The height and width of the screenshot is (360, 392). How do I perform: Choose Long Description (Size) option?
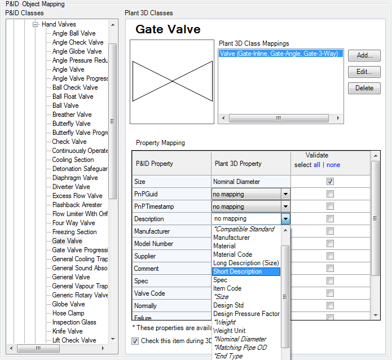[246, 263]
